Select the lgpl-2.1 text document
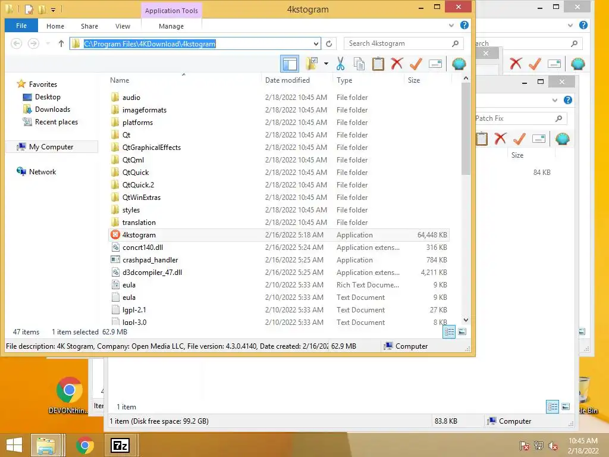609x457 pixels. [x=279, y=309]
